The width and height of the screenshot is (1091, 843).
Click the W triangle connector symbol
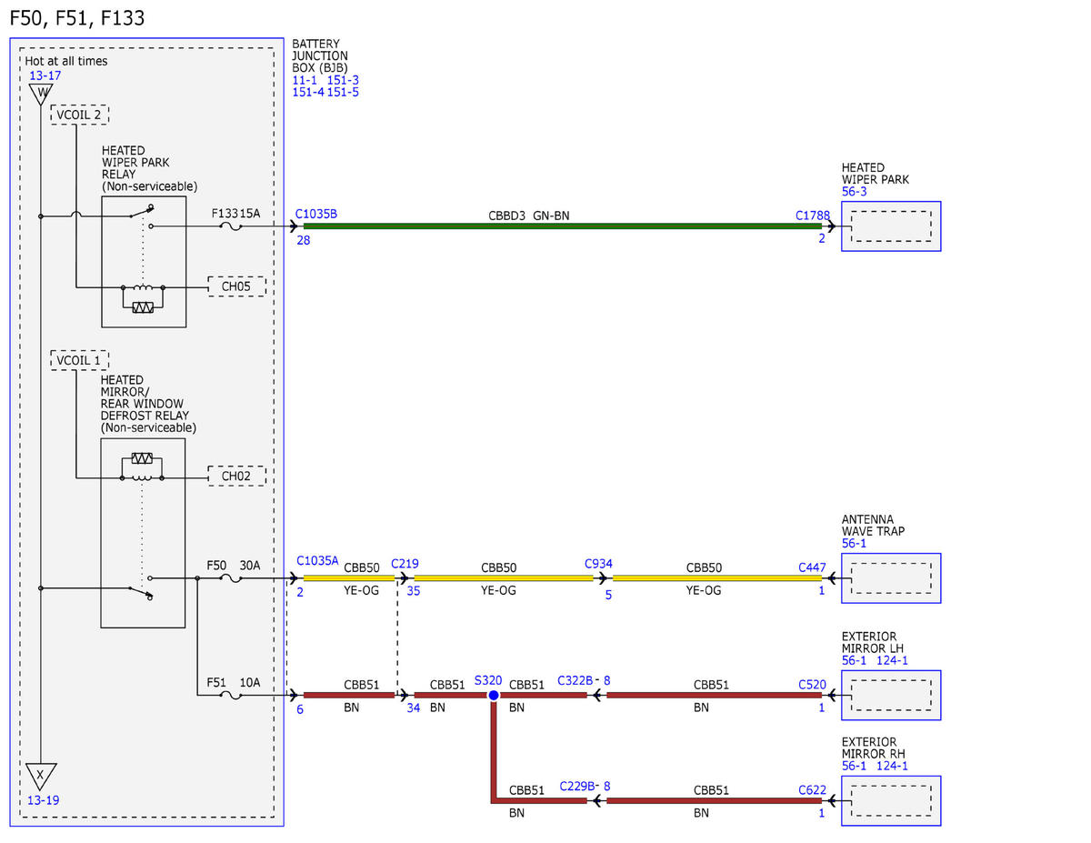[x=41, y=95]
